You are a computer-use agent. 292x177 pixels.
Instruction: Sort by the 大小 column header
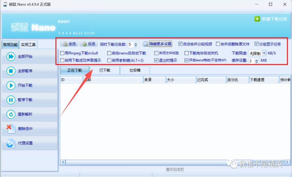[x=181, y=80]
